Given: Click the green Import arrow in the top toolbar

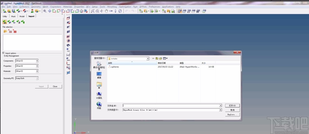Looking at the screenshot, I should 18,11.
